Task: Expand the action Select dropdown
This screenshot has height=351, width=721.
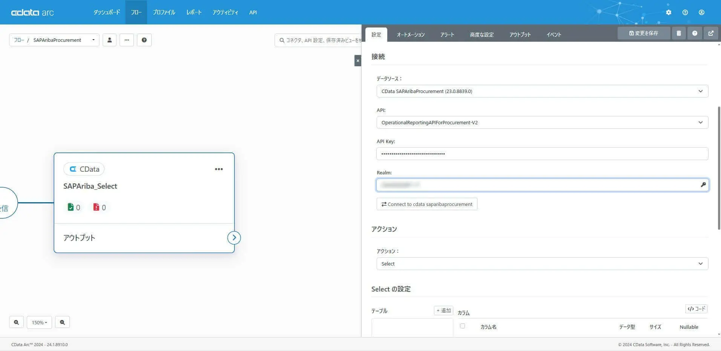Action: pyautogui.click(x=542, y=264)
